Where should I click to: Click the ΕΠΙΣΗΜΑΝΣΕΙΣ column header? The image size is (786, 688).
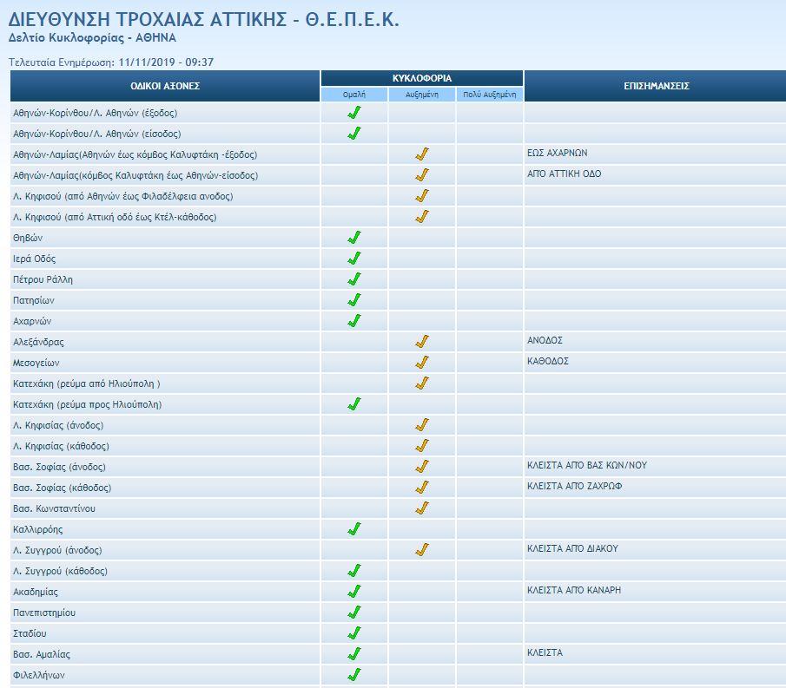[656, 86]
